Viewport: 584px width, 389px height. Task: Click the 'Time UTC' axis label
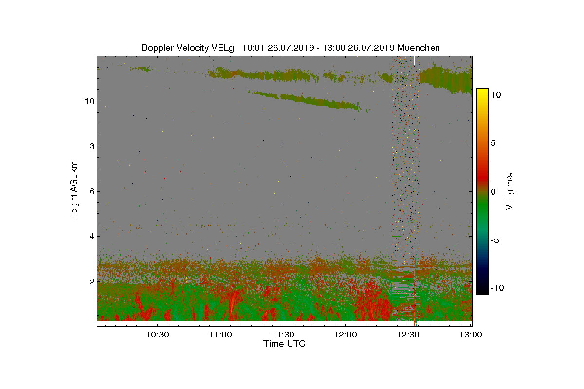click(x=284, y=344)
